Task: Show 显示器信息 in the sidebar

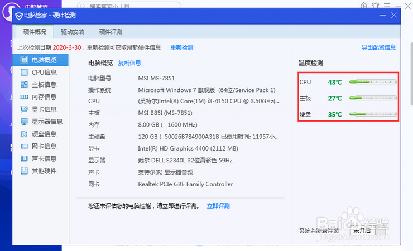Action: coord(40,122)
